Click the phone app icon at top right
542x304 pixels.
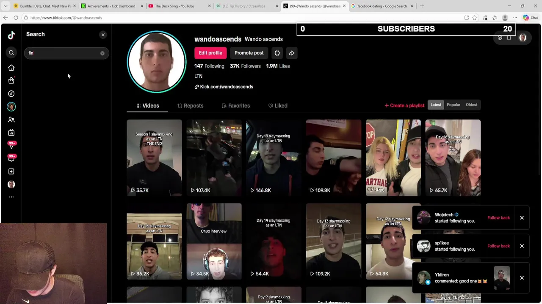coord(509,38)
